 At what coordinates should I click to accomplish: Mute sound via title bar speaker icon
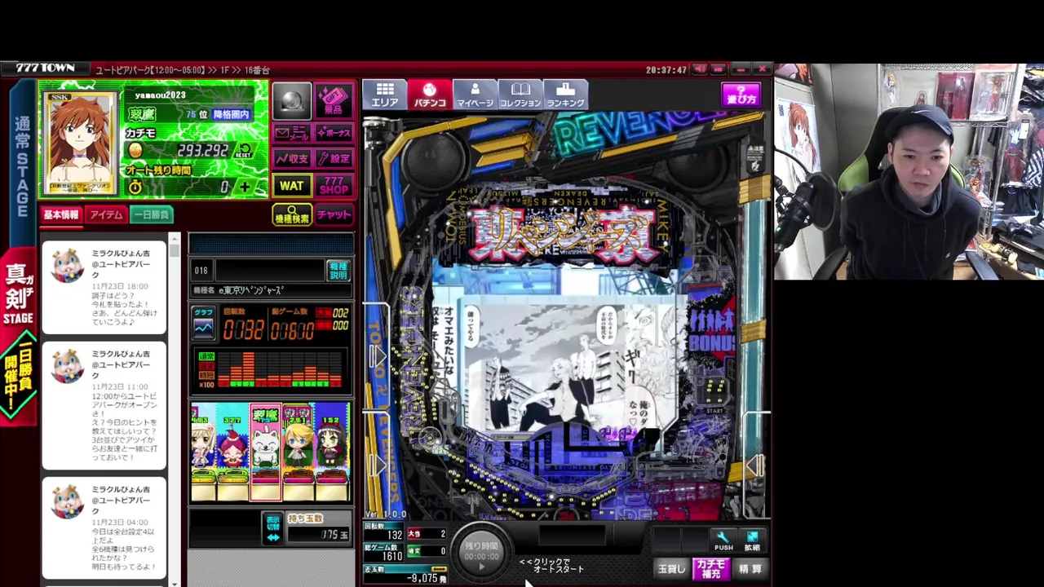point(701,69)
